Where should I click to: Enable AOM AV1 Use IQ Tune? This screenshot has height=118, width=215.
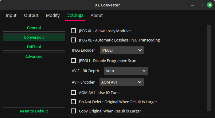pos(73,92)
